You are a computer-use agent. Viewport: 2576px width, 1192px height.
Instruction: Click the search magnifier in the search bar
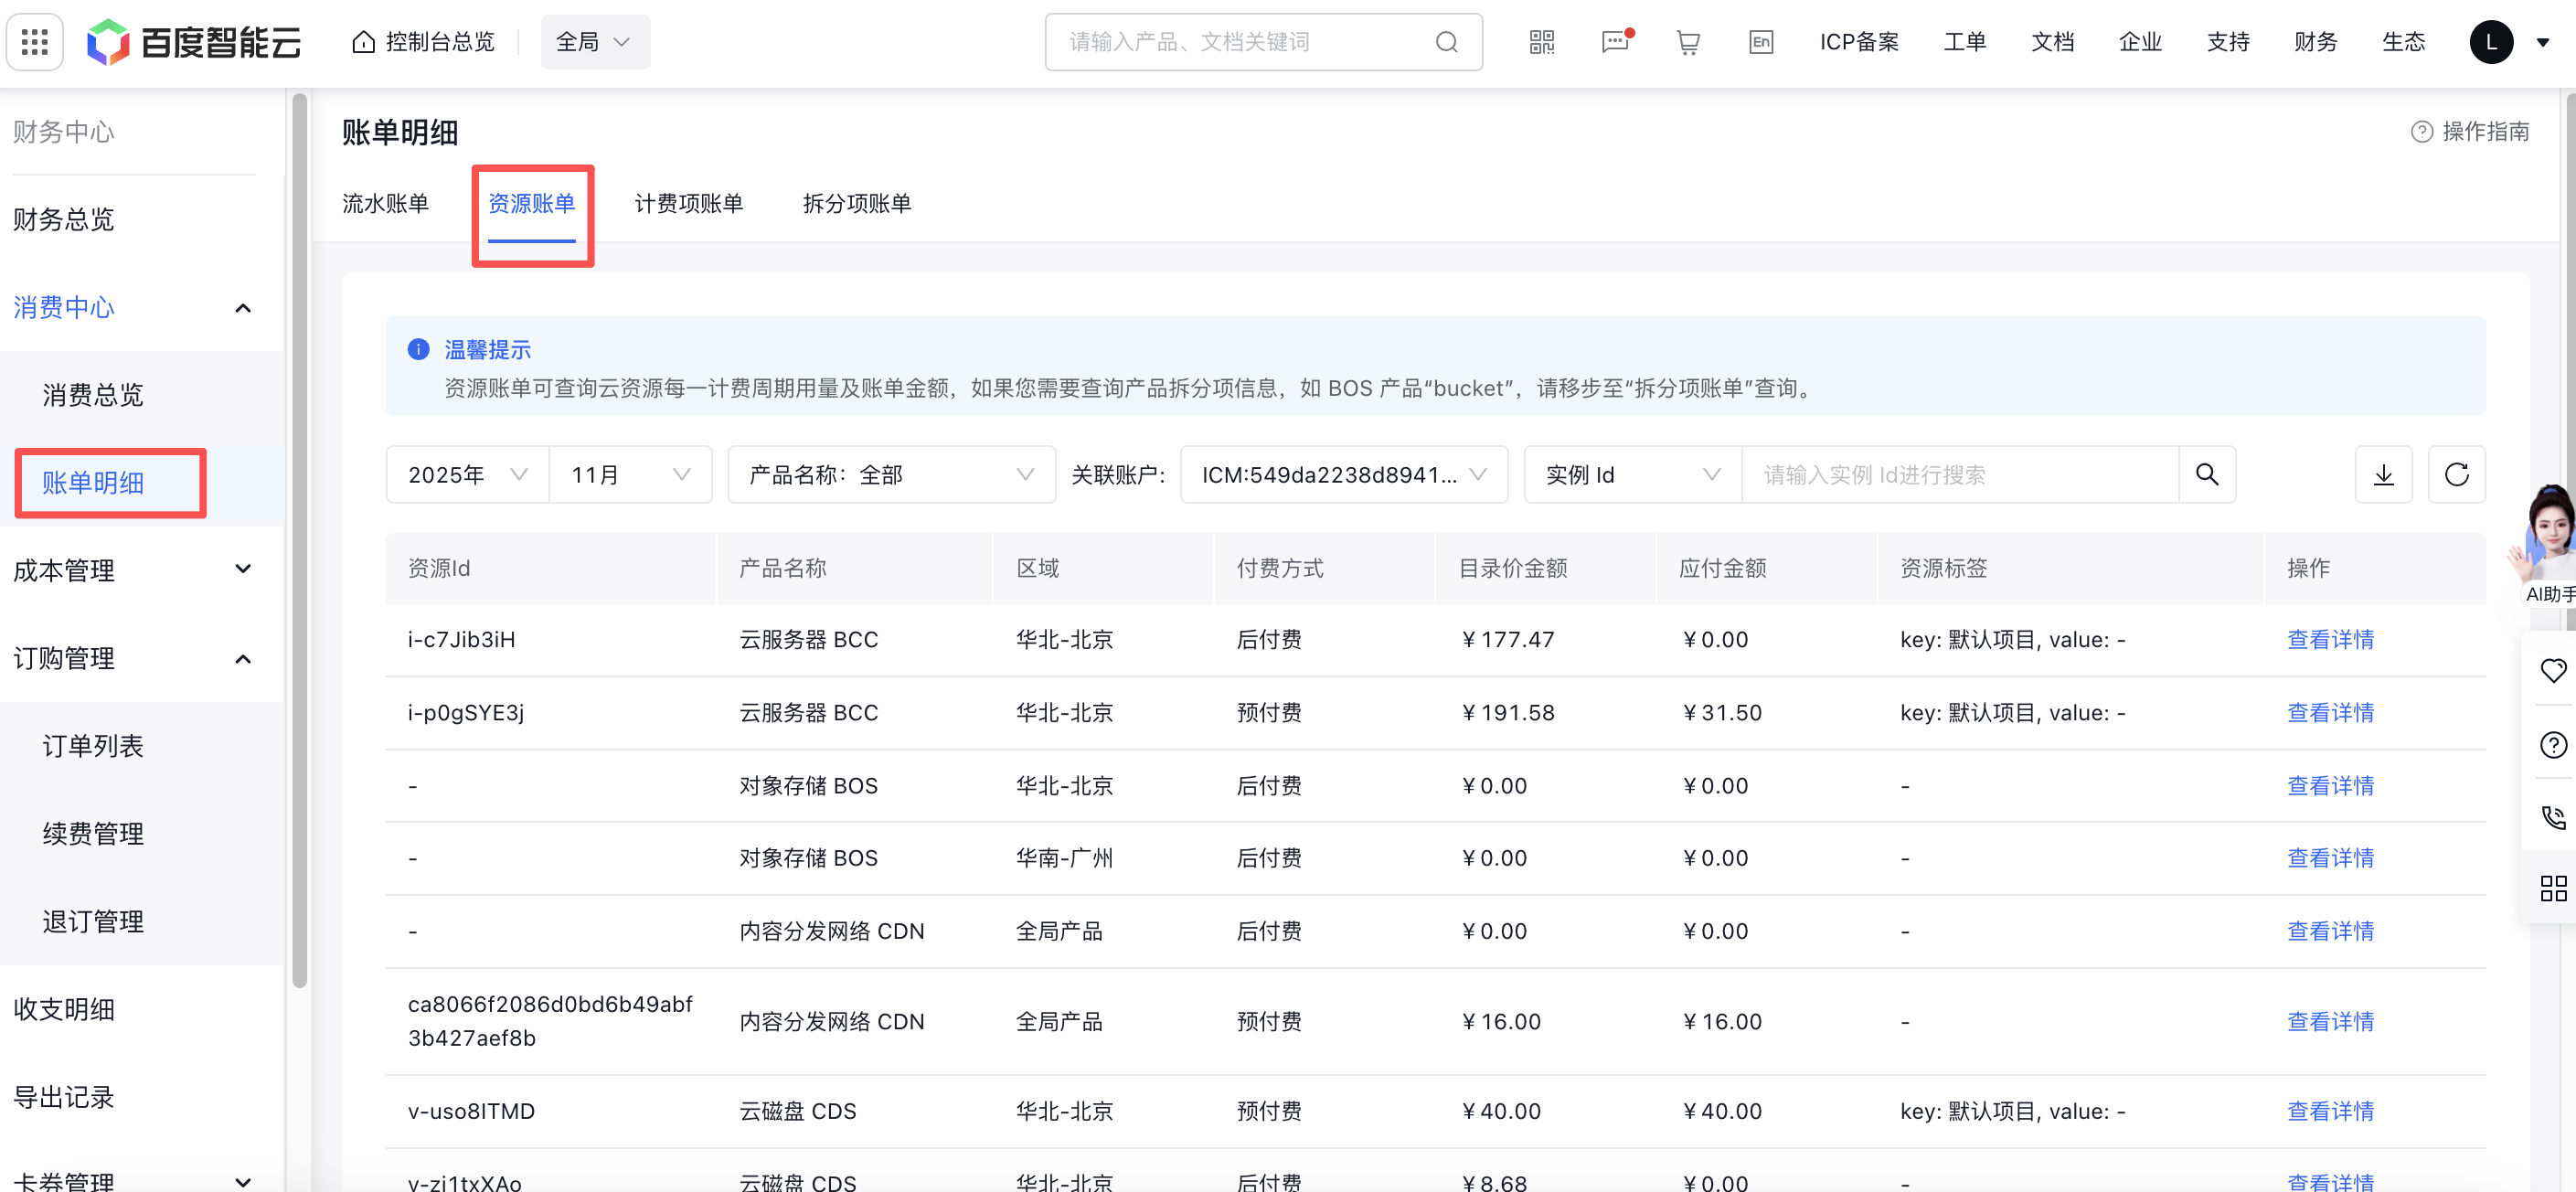(1447, 41)
